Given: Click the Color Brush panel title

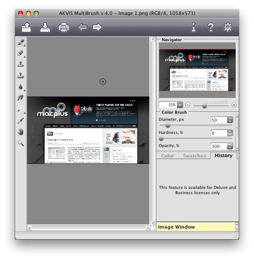Looking at the screenshot, I should click(x=174, y=112).
